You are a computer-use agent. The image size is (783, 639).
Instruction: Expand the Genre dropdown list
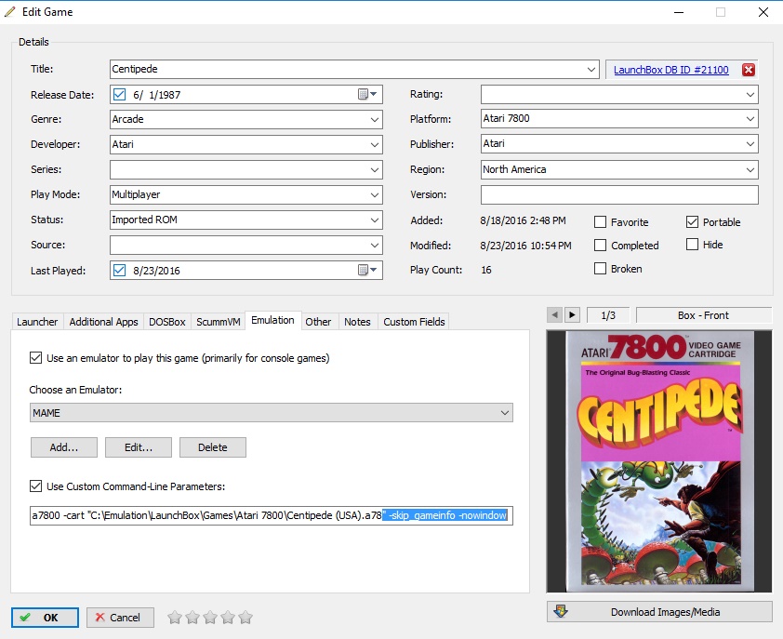click(374, 120)
